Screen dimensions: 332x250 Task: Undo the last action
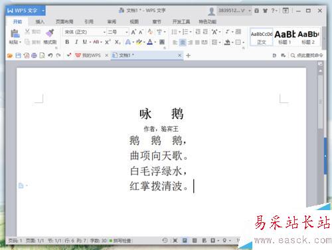pyautogui.click(x=50, y=55)
